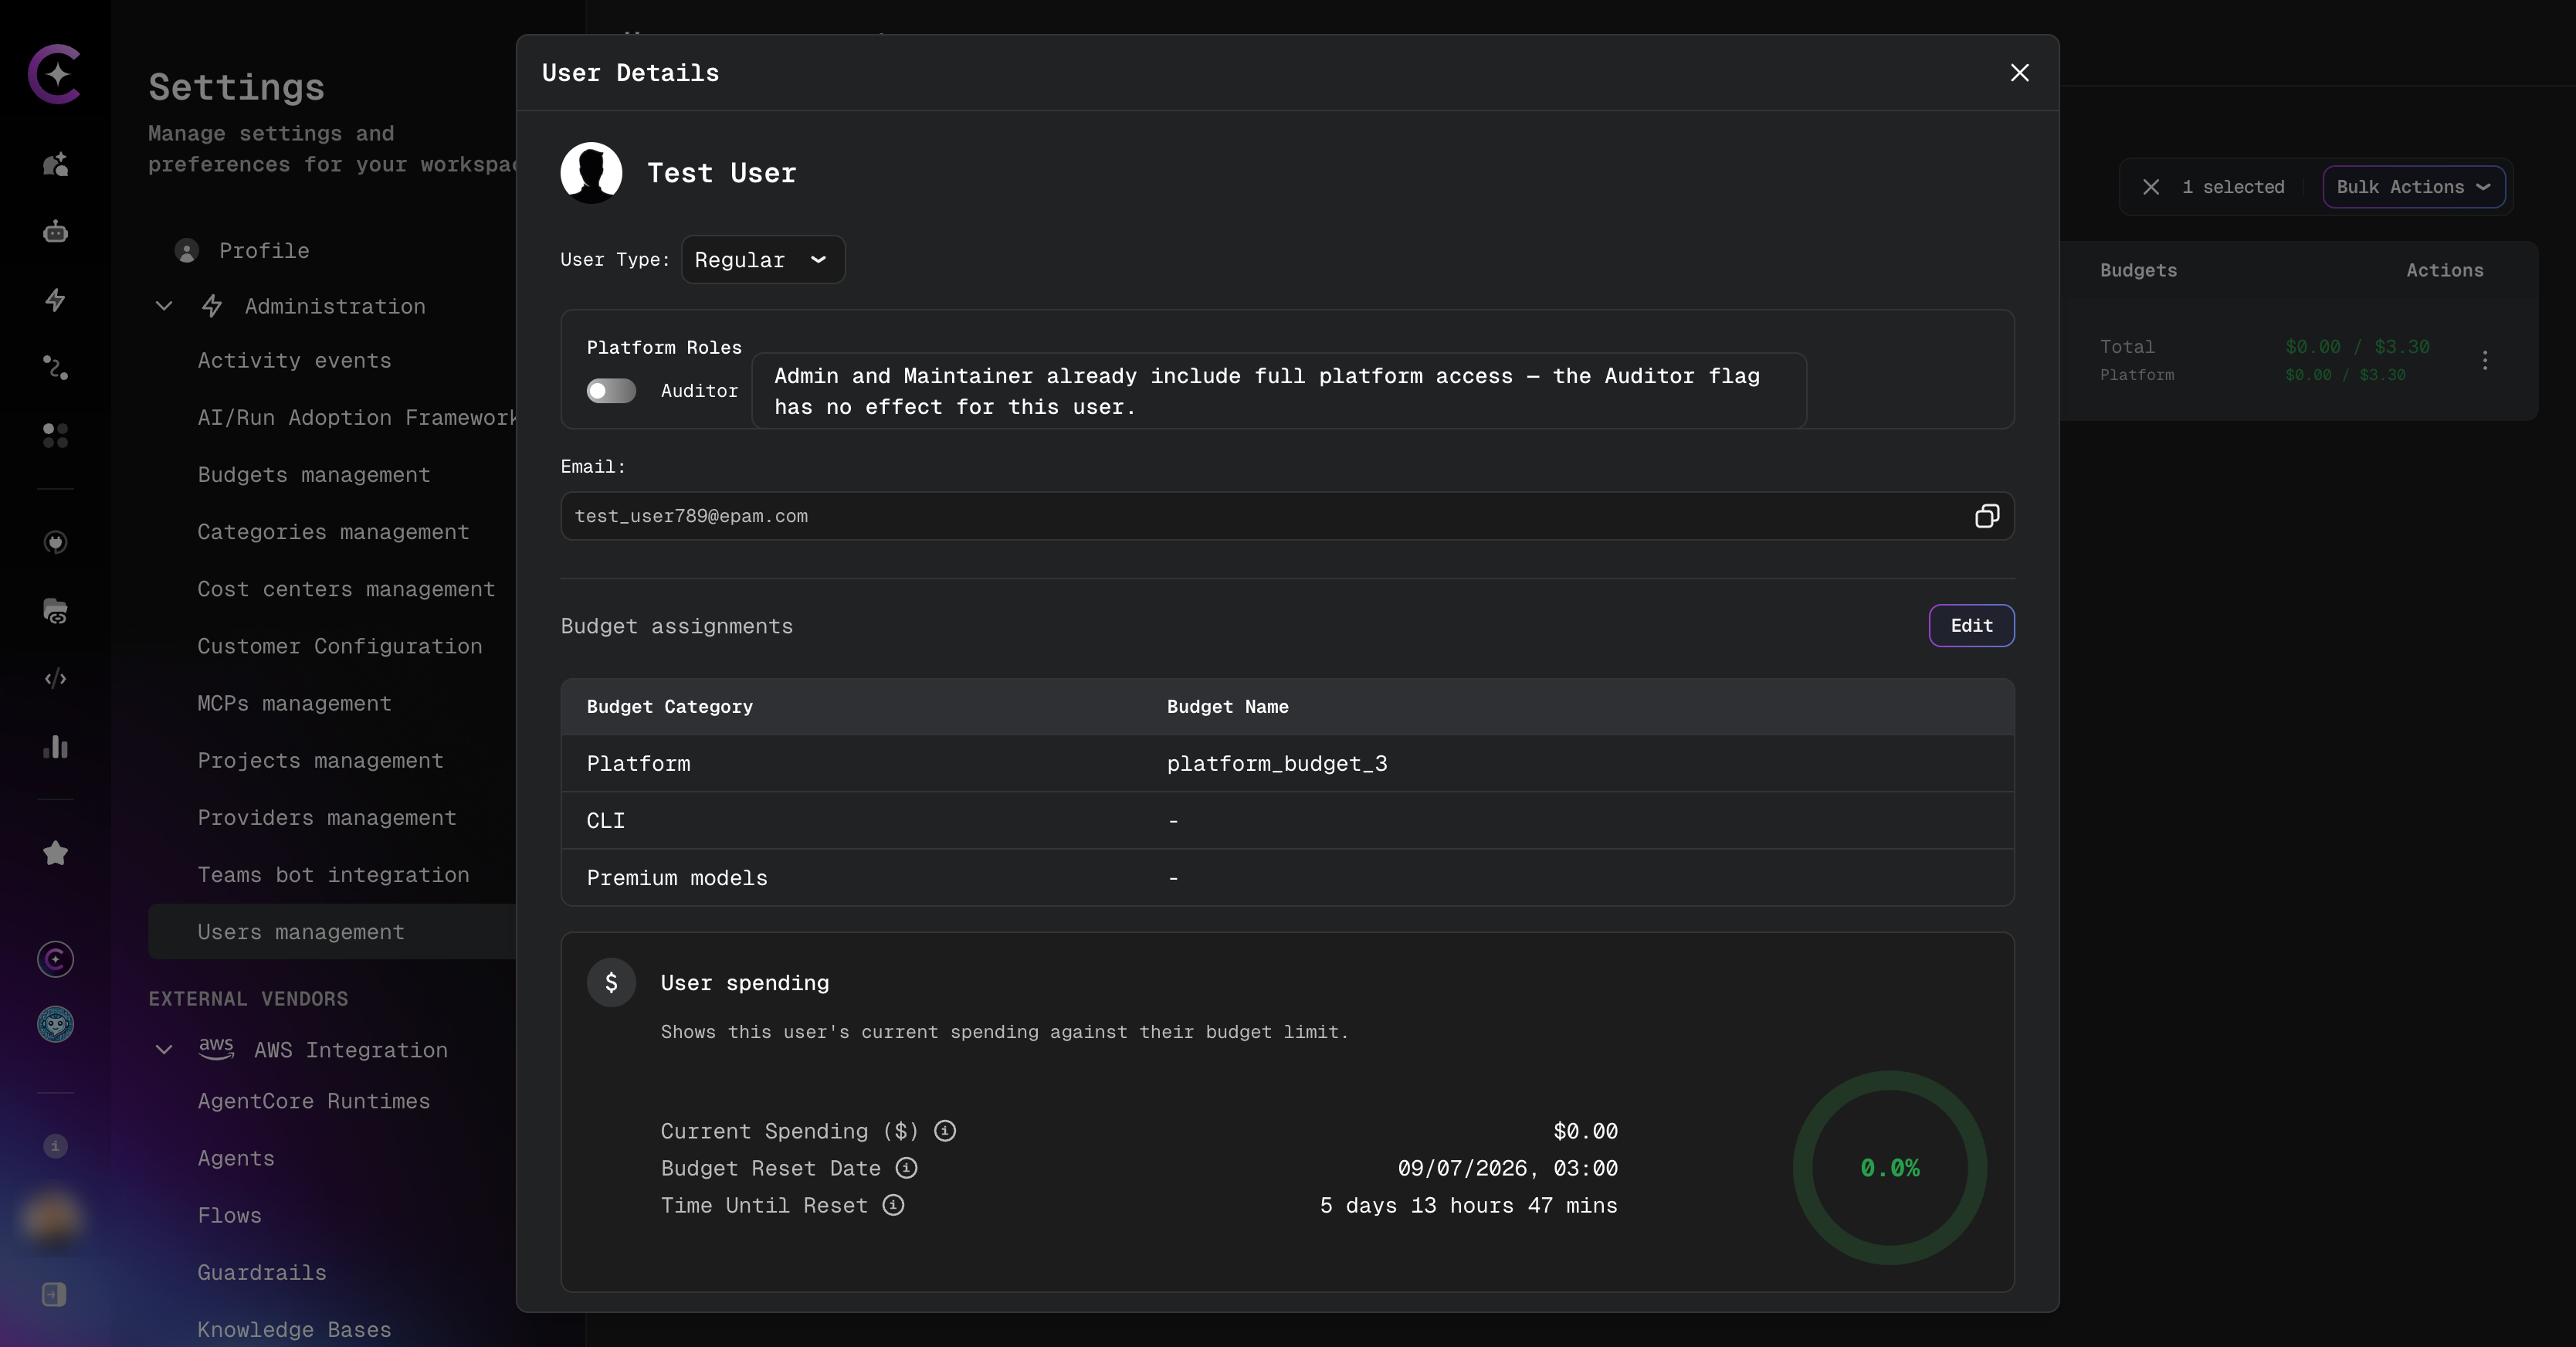This screenshot has height=1347, width=2576.
Task: Open the star favorites icon in sidebar
Action: 55,853
